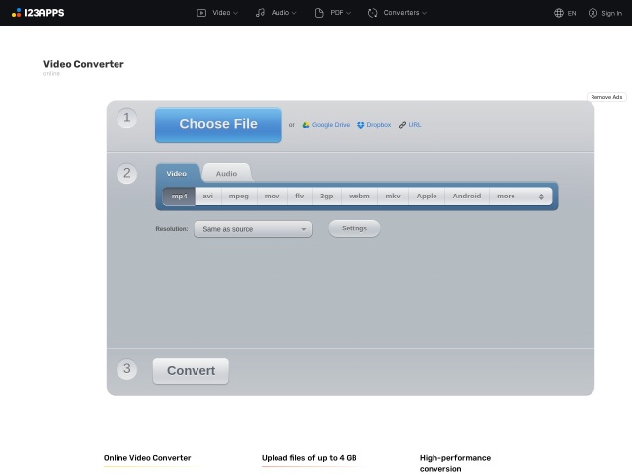The width and height of the screenshot is (632, 474).
Task: Click the Sign In user icon
Action: pyautogui.click(x=592, y=13)
